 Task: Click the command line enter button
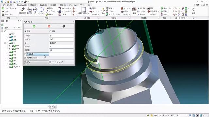[x=51, y=107]
